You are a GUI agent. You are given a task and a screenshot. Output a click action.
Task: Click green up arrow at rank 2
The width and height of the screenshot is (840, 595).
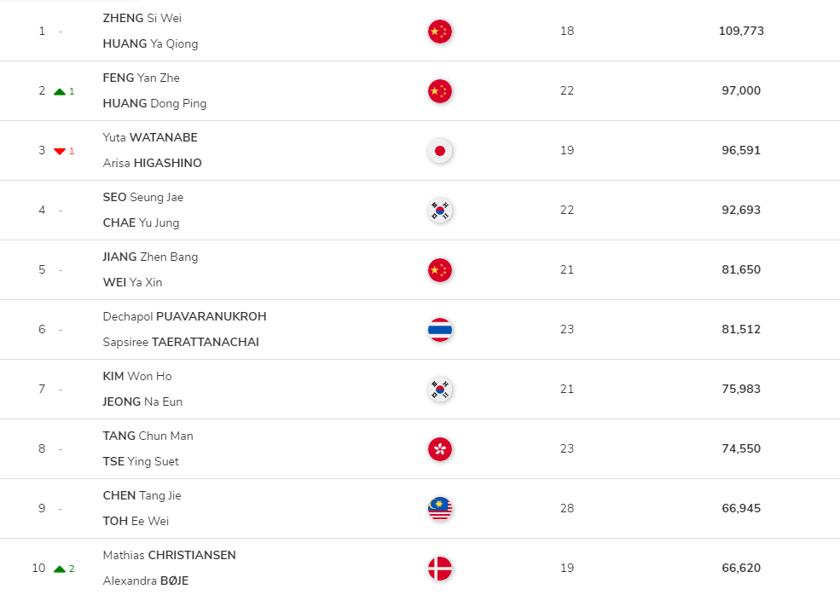pyautogui.click(x=60, y=91)
